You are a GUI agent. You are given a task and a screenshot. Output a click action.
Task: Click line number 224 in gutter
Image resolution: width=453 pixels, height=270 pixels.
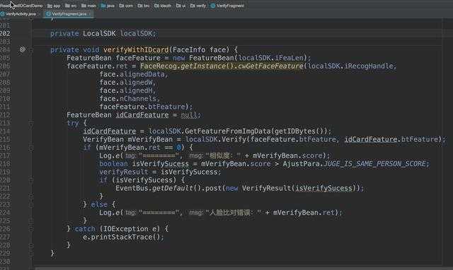coord(5,213)
